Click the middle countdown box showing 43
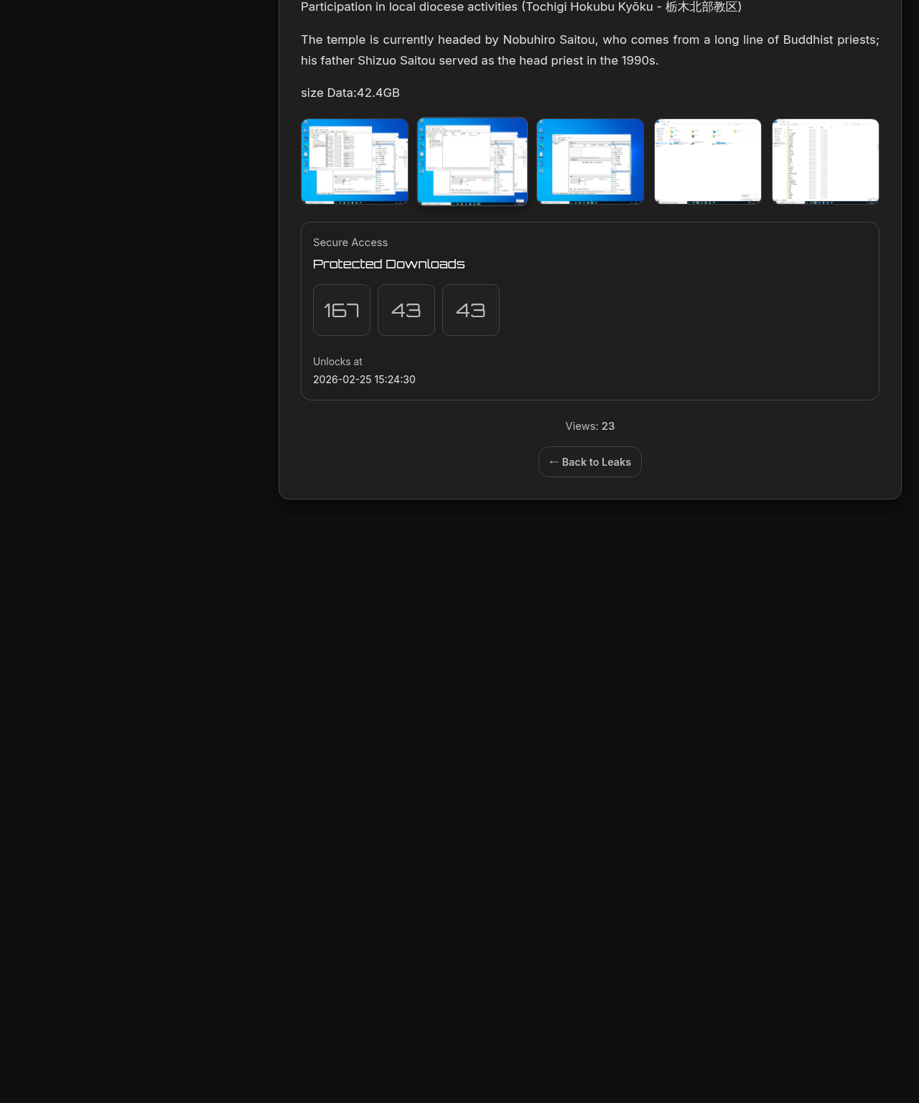 click(x=406, y=310)
